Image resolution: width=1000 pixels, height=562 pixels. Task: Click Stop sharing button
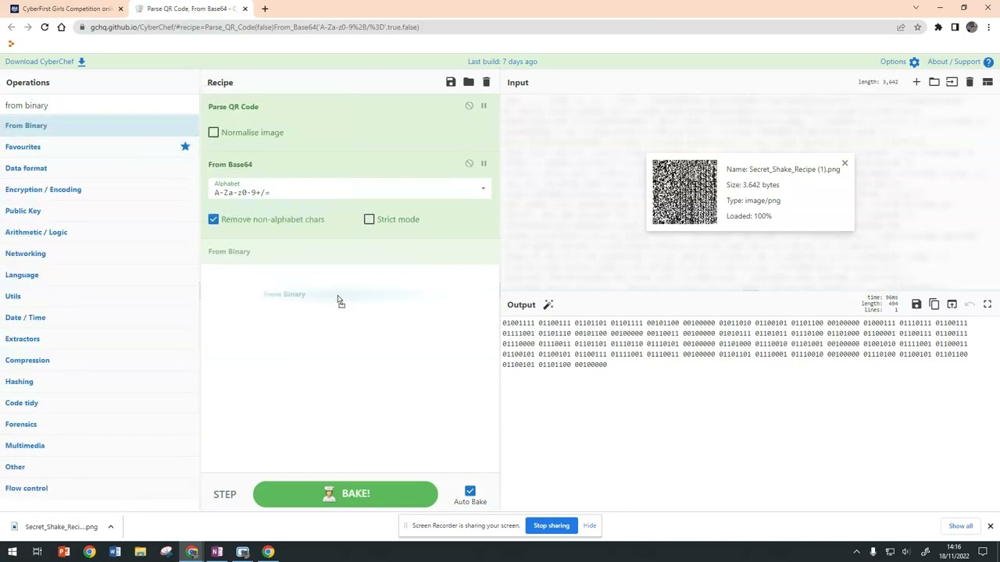click(552, 525)
